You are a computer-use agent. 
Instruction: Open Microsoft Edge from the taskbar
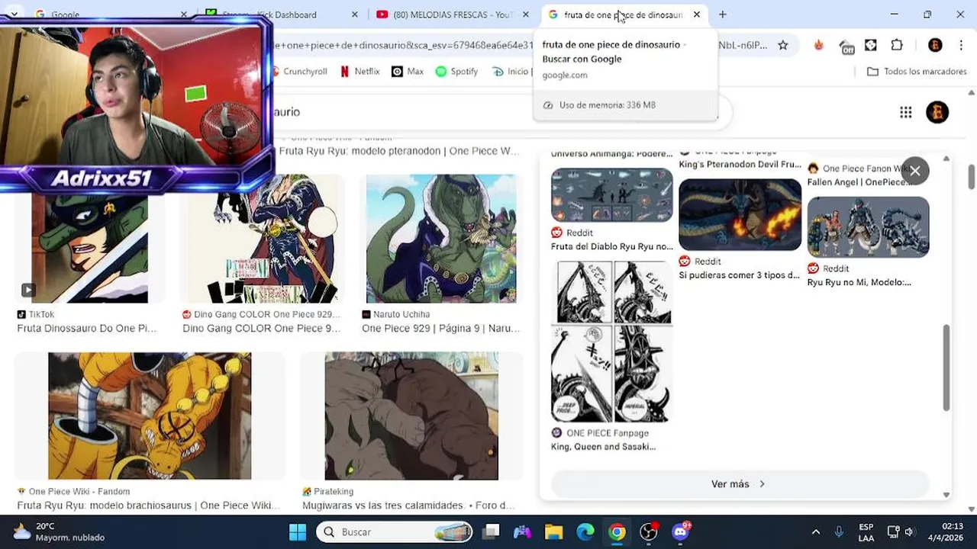click(585, 531)
